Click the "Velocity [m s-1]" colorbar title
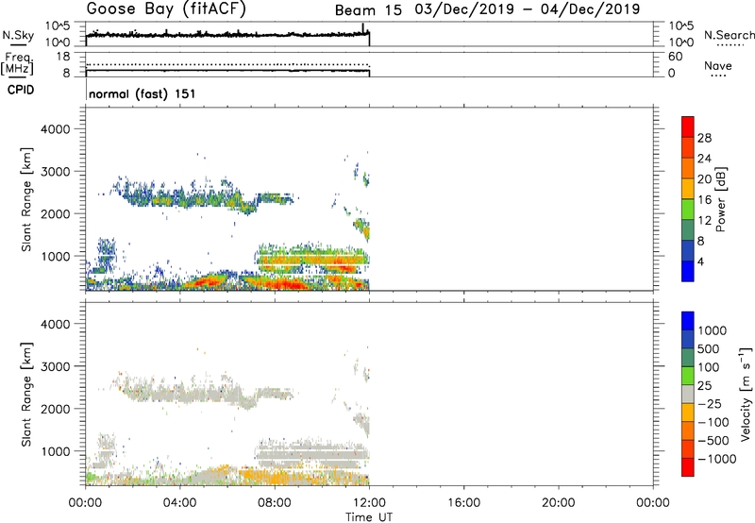 746,394
